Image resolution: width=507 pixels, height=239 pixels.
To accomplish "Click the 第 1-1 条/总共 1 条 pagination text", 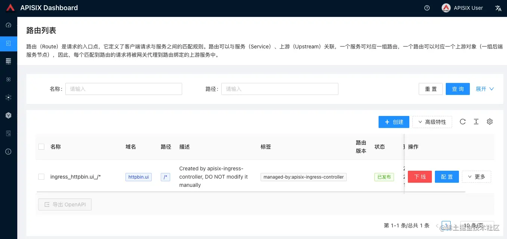I will 407,225.
